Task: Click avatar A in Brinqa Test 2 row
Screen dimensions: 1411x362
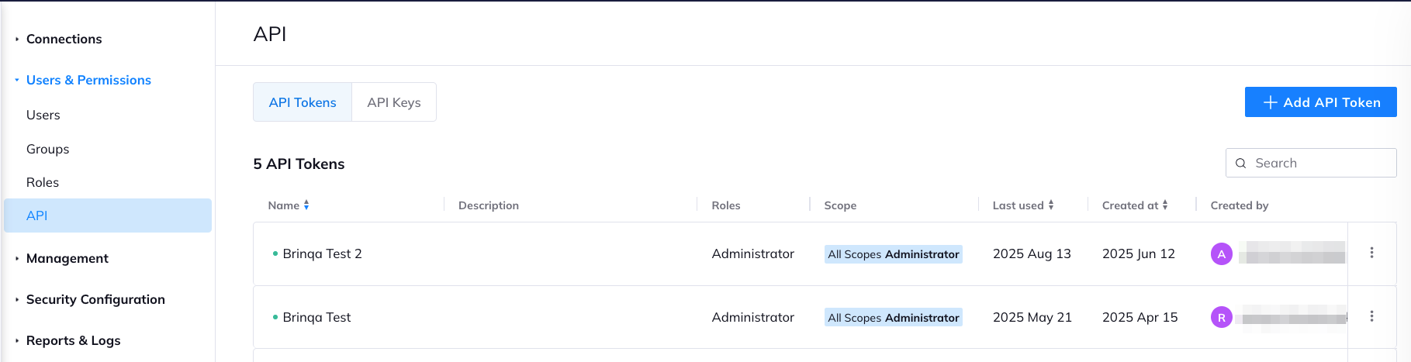Action: tap(1222, 253)
